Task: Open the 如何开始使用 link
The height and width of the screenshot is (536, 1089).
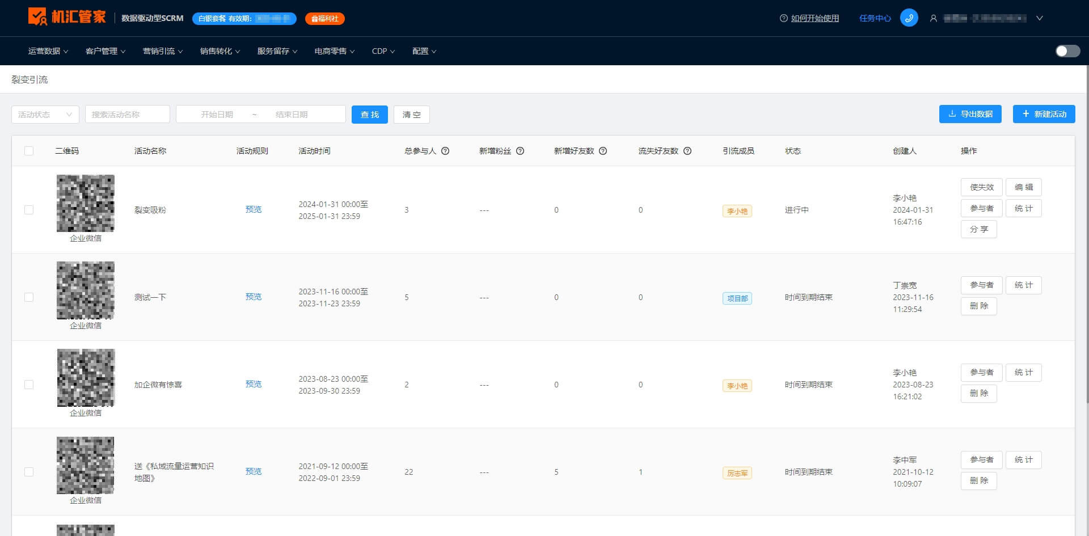Action: 815,18
